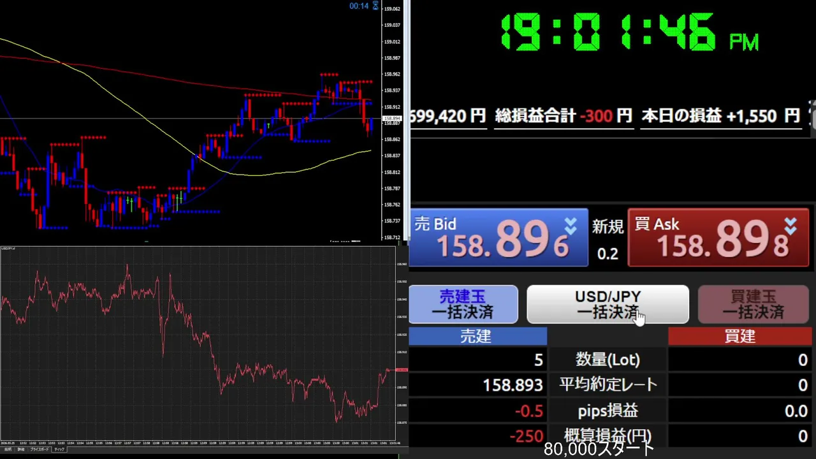816x459 pixels.
Task: Click the sell lot quantity 5
Action: tap(539, 360)
